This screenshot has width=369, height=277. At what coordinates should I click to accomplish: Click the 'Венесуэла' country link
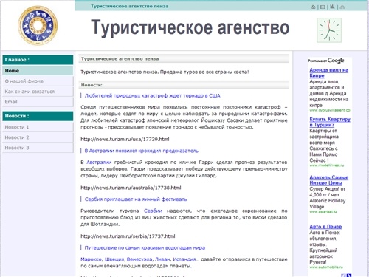pyautogui.click(x=139, y=259)
